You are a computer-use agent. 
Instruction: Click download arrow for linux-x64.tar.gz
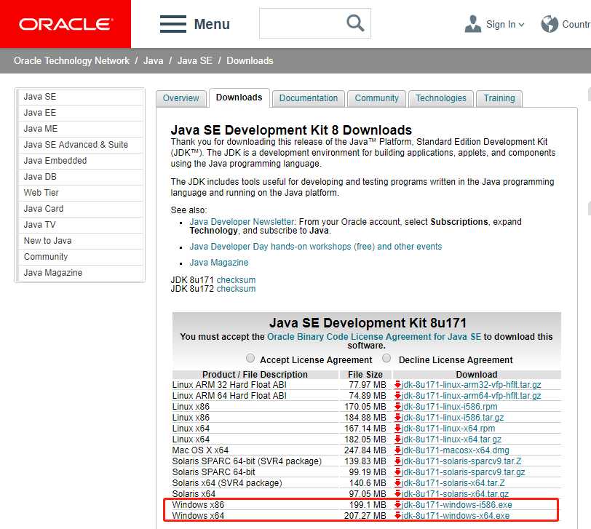(397, 439)
